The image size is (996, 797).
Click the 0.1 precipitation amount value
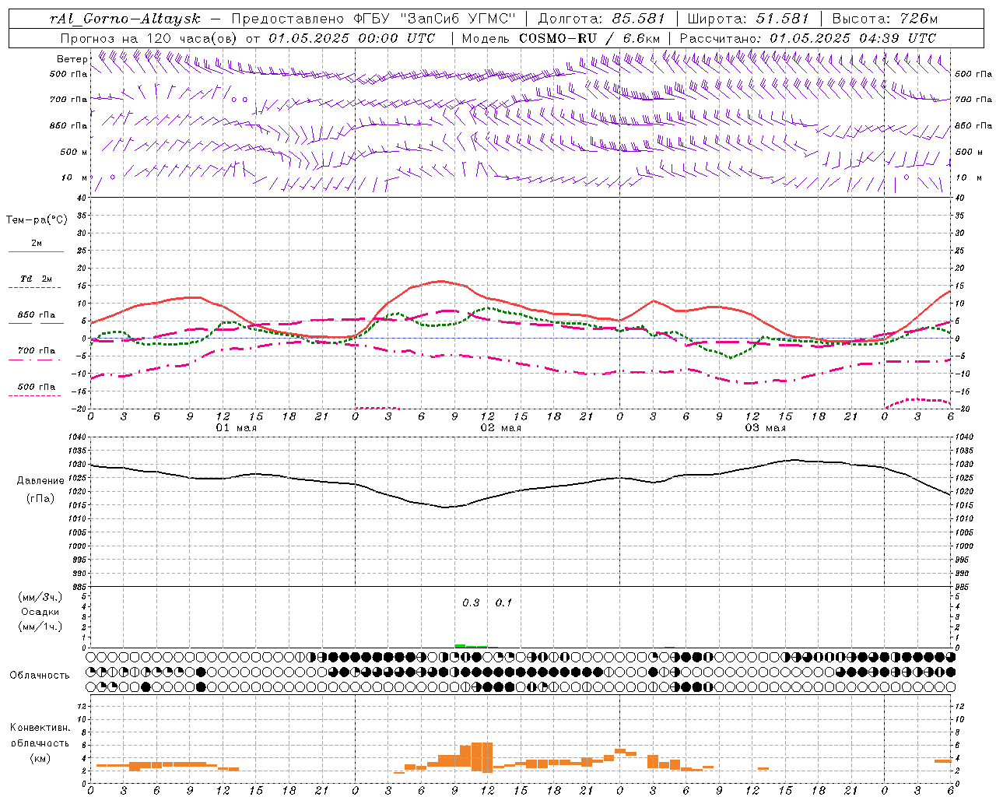tap(503, 603)
